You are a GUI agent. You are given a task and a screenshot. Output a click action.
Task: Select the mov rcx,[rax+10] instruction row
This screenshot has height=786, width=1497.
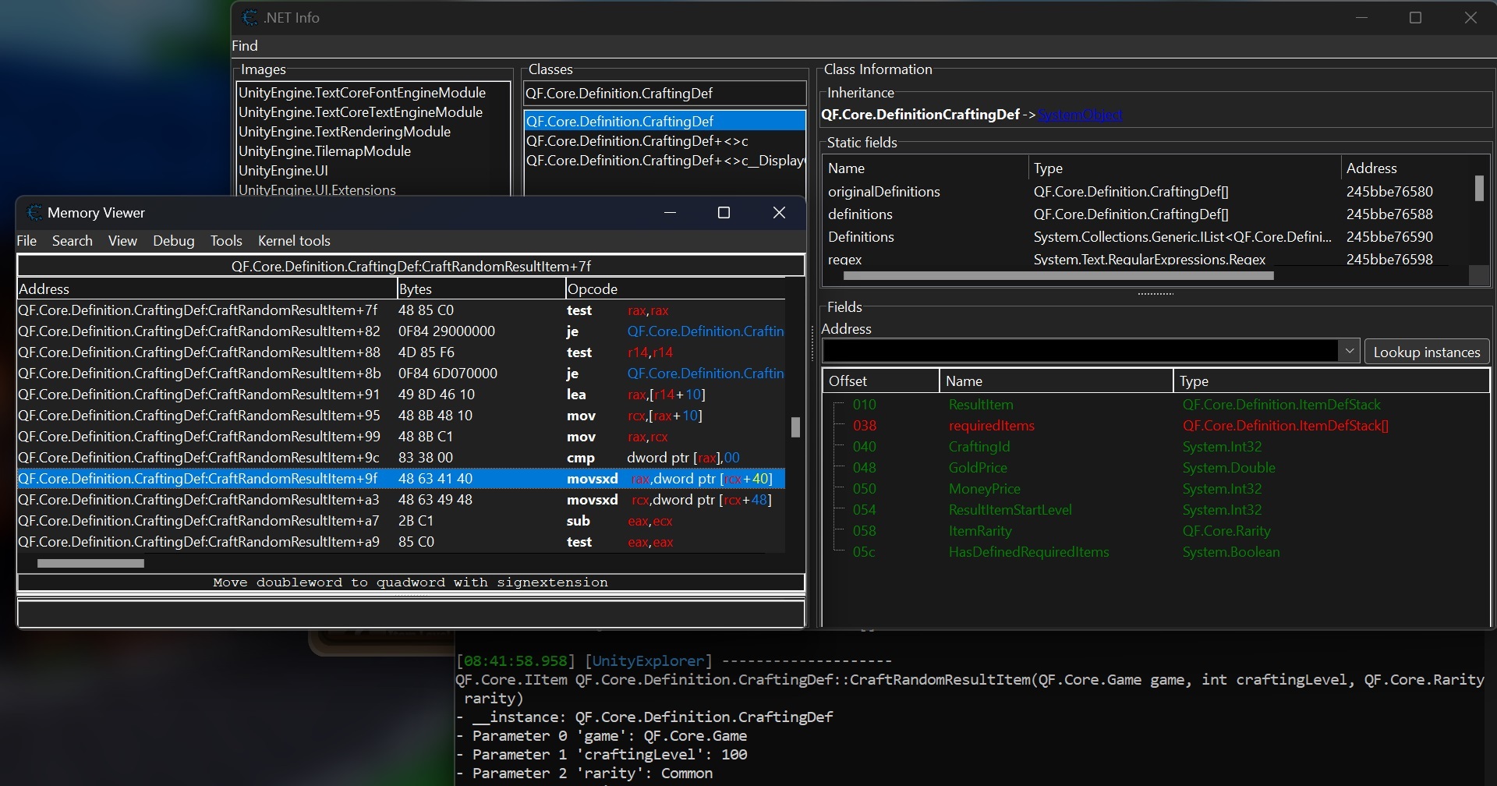401,416
